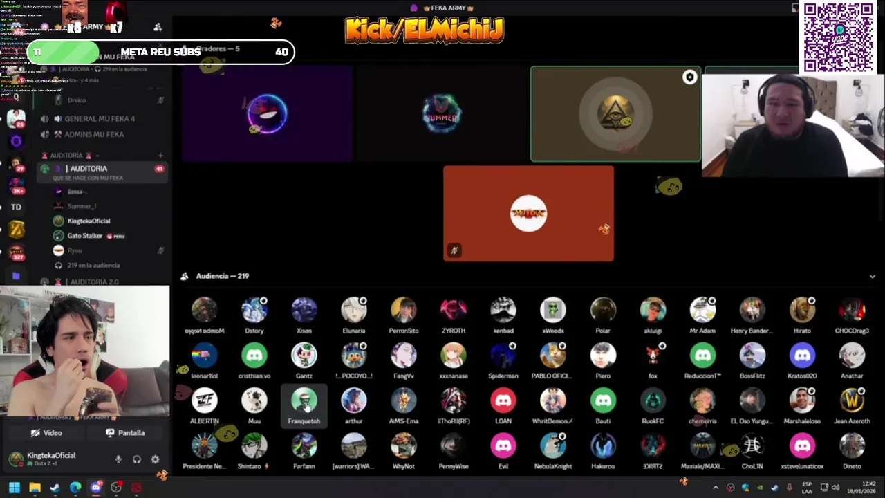Image resolution: width=885 pixels, height=498 pixels.
Task: Select the pyramid eye speaker tile
Action: pos(615,114)
